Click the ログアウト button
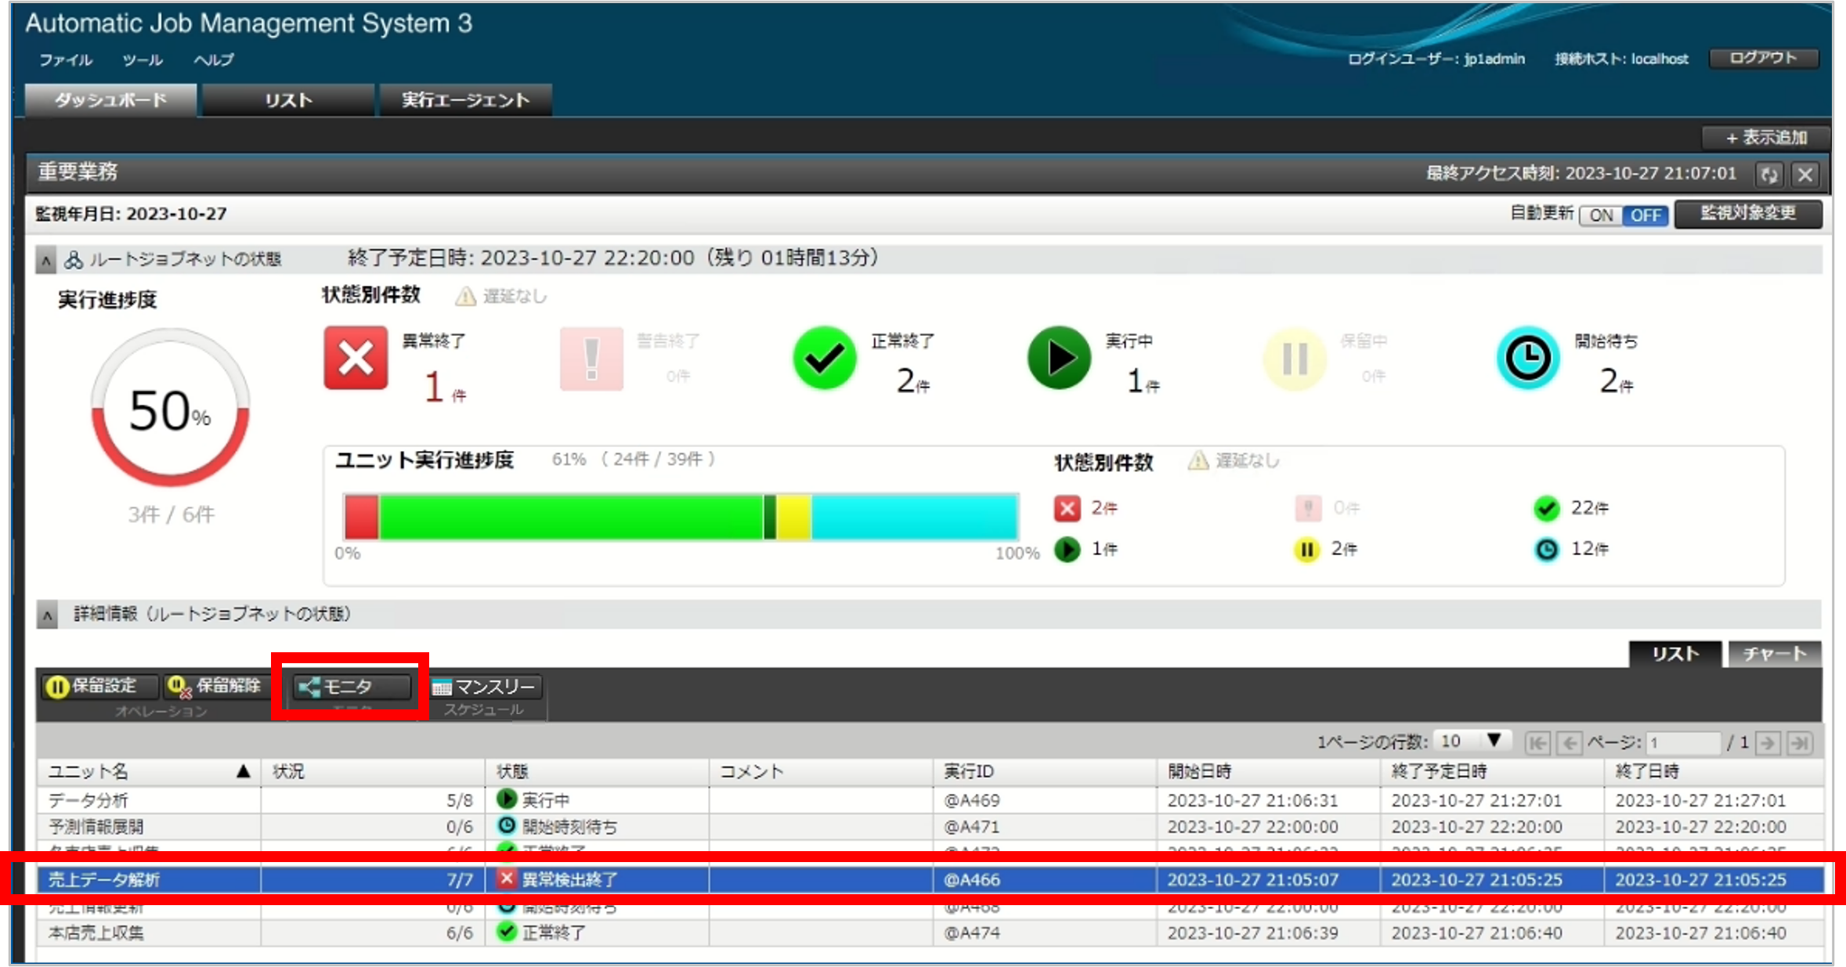 pos(1762,58)
